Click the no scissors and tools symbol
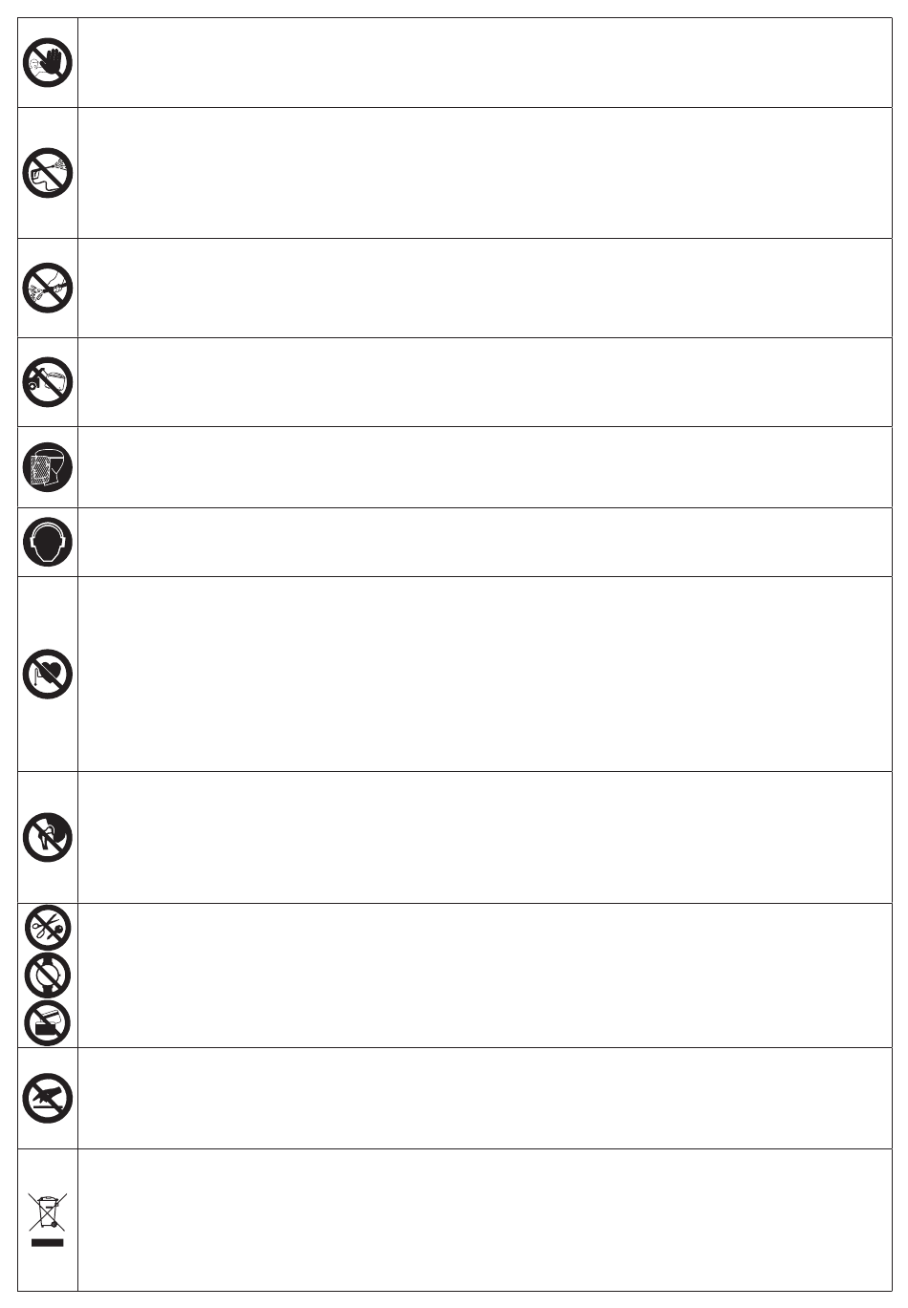The width and height of the screenshot is (908, 1308). [x=48, y=928]
